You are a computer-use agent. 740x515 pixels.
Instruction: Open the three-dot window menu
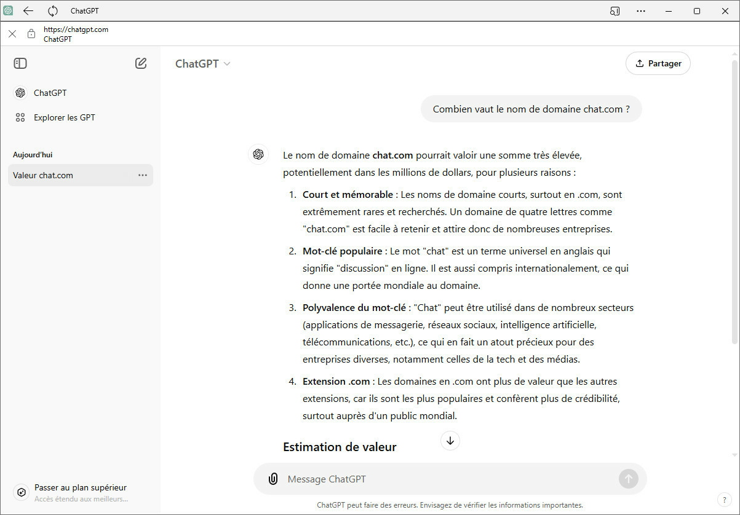pyautogui.click(x=641, y=10)
